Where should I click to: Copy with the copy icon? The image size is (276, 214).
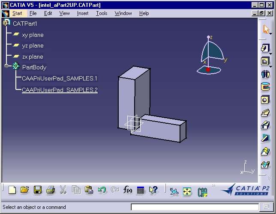76,190
